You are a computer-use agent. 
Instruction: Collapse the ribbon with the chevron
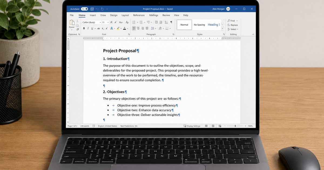click(x=253, y=34)
